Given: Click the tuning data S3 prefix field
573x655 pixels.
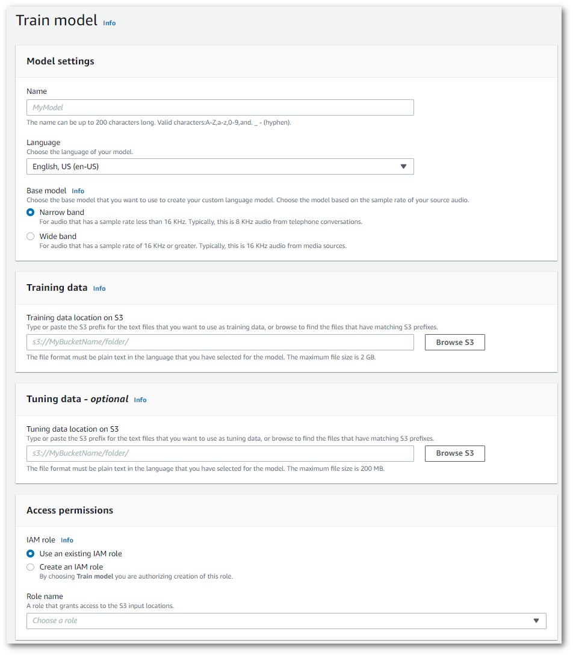Looking at the screenshot, I should pyautogui.click(x=220, y=453).
